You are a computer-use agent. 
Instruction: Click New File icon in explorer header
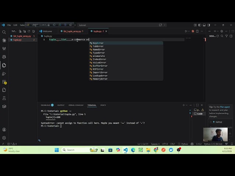20,31
